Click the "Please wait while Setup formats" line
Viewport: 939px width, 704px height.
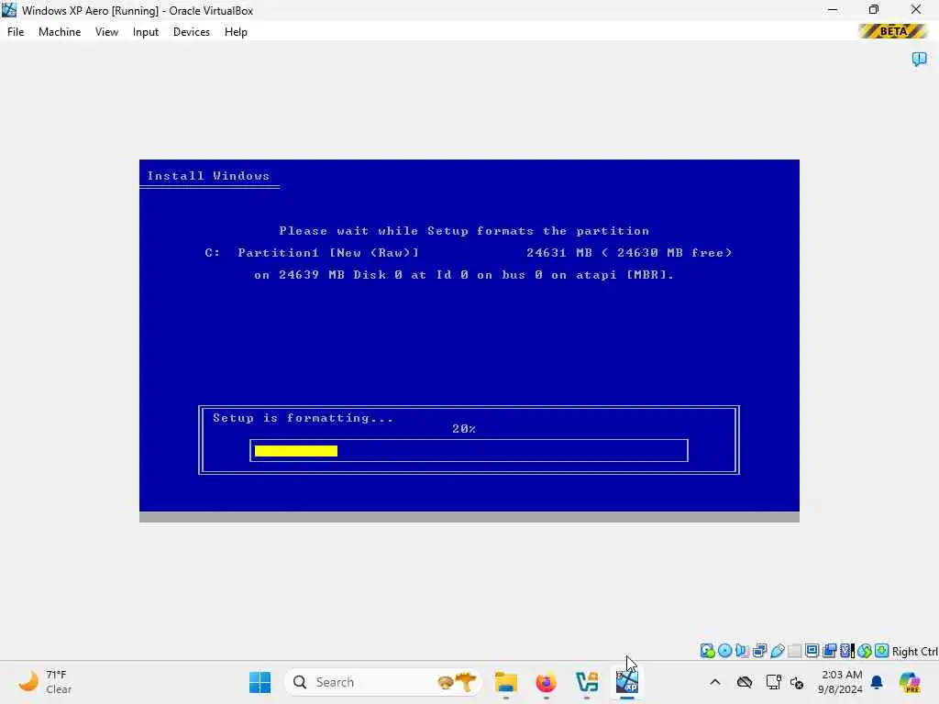[464, 231]
